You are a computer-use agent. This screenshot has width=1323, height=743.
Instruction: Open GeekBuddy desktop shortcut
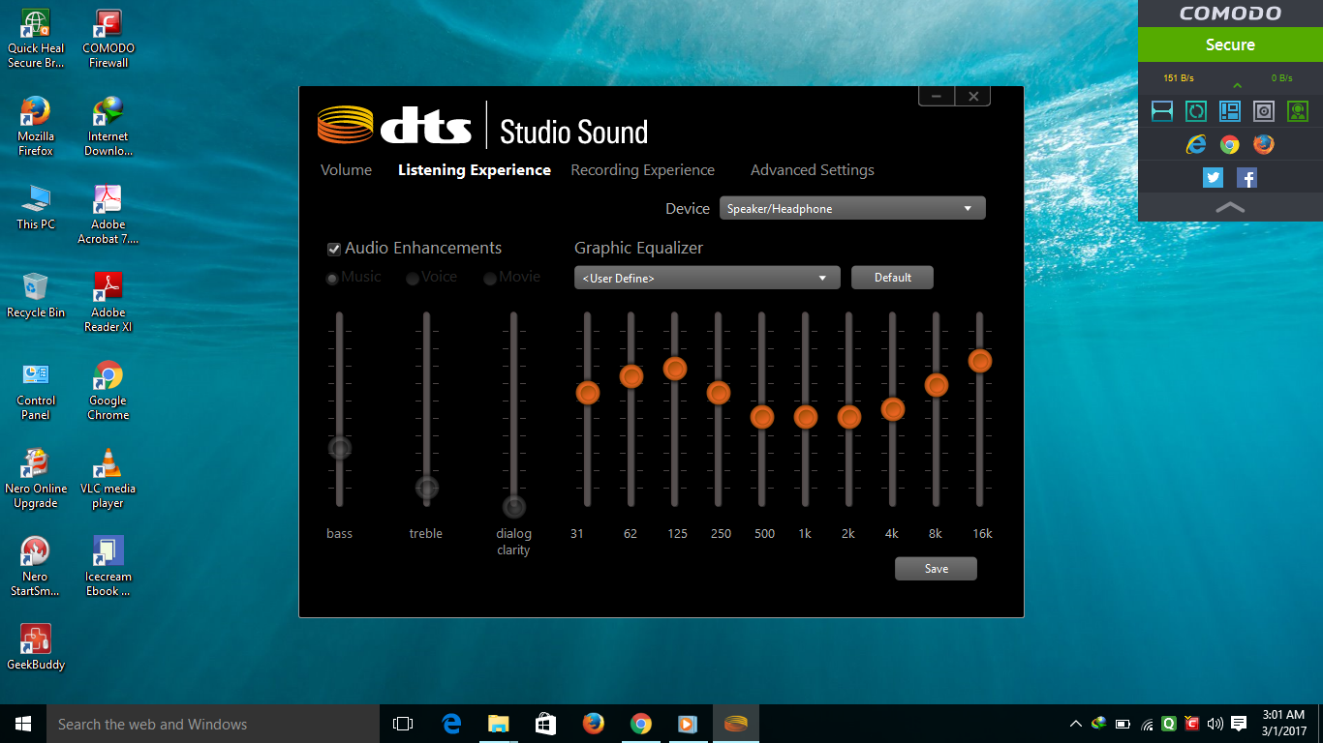tap(36, 647)
